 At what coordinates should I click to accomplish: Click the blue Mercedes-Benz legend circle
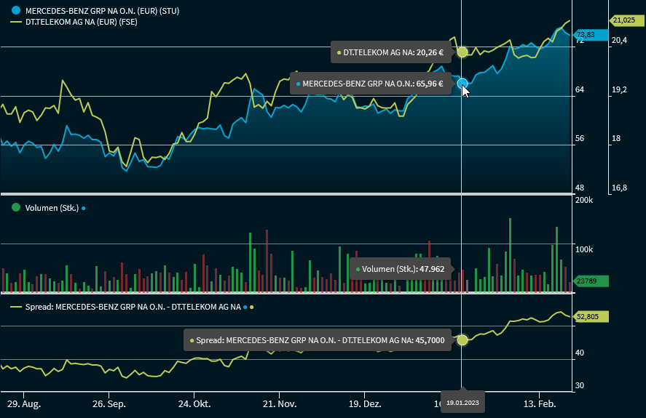coord(15,12)
